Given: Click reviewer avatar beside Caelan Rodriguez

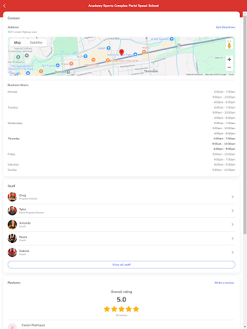Looking at the screenshot, I should [12, 326].
